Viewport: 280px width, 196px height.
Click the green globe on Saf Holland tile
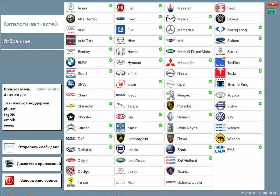pos(210,158)
